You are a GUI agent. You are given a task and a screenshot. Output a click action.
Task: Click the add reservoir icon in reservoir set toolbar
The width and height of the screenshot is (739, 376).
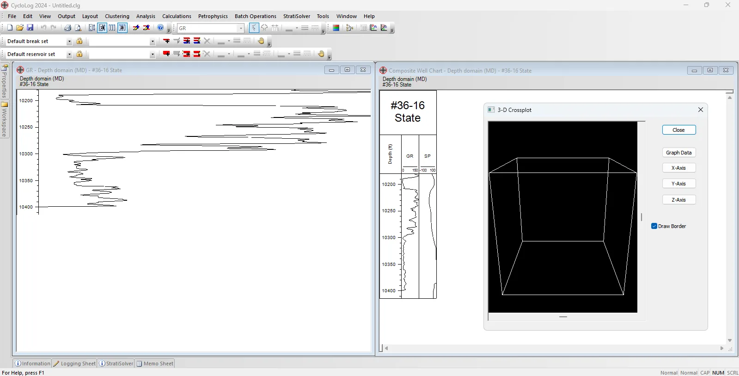point(166,54)
